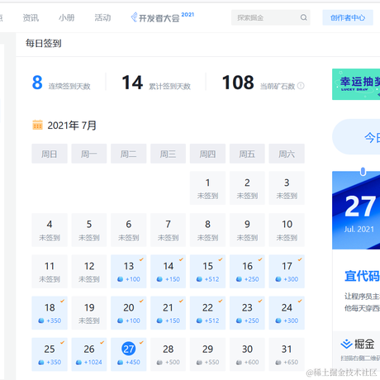Click the checkmark on day 17
Screen dimensions: 380x380
pyautogui.click(x=300, y=259)
